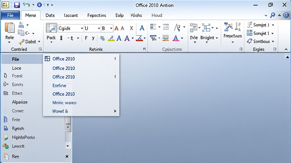The height and width of the screenshot is (163, 291).
Task: Select the Mniiic wango menu entry
Action: [81, 102]
